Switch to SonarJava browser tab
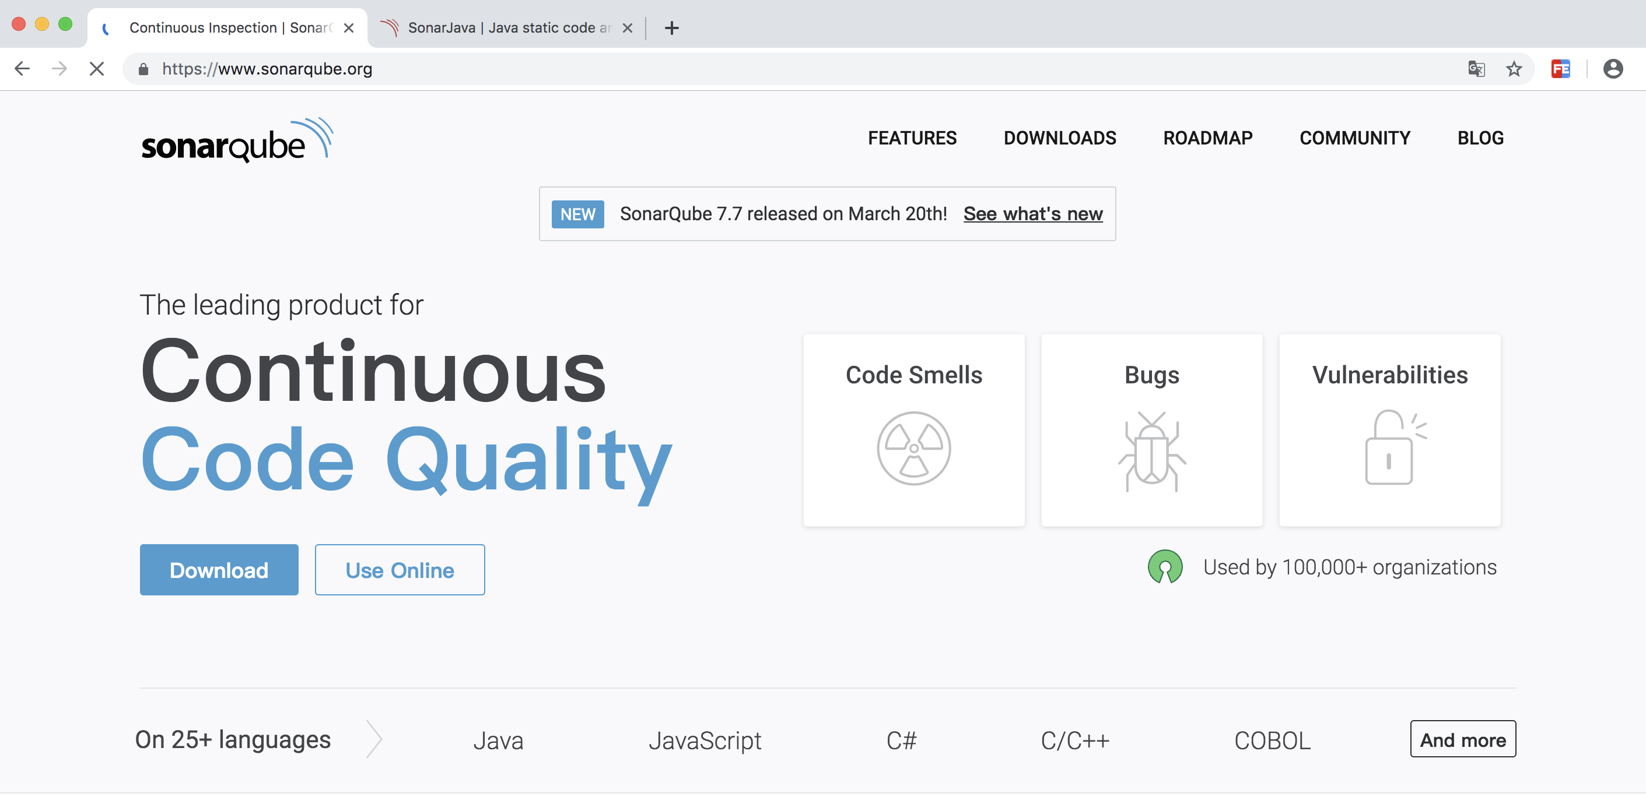Image resolution: width=1646 pixels, height=797 pixels. [x=505, y=28]
